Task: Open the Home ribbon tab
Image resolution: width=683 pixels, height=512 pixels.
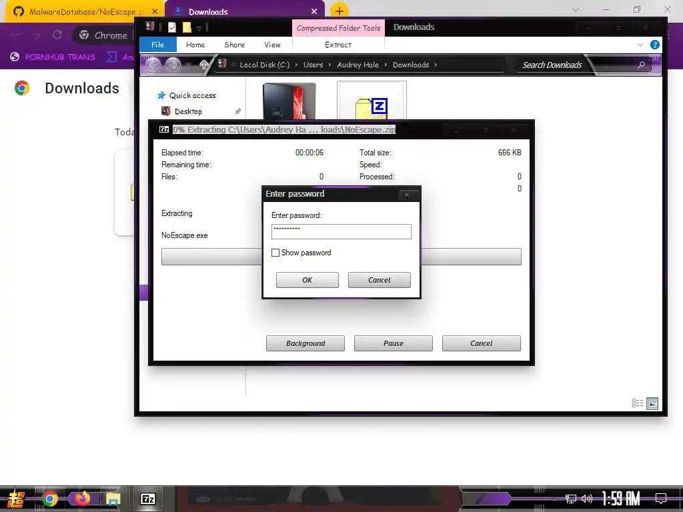Action: 195,45
